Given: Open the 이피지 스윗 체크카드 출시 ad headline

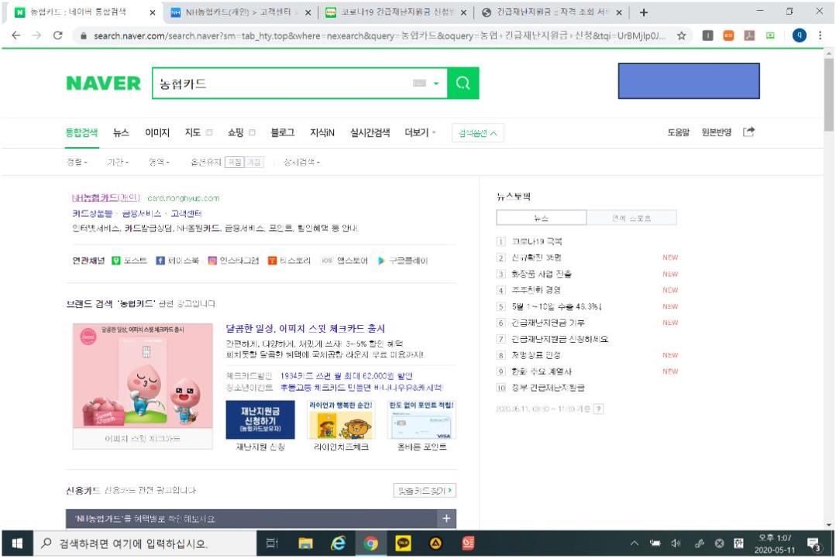Looking at the screenshot, I should point(305,328).
